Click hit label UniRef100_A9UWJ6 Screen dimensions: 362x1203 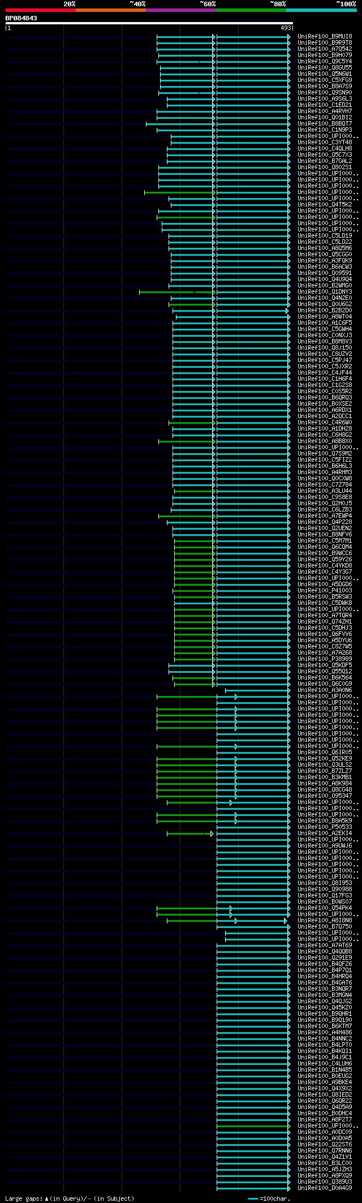325,845
